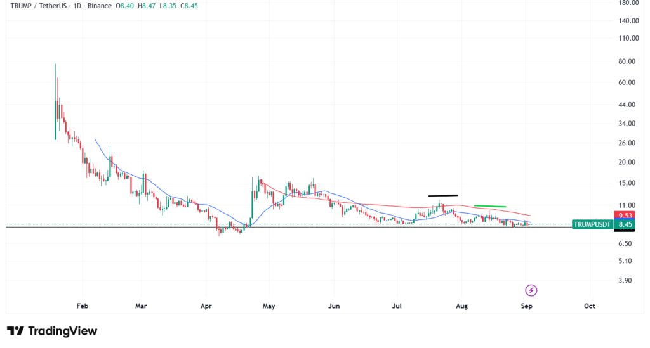Click the Jul label on time axis
Viewport: 650px width, 348px height.
(397, 306)
